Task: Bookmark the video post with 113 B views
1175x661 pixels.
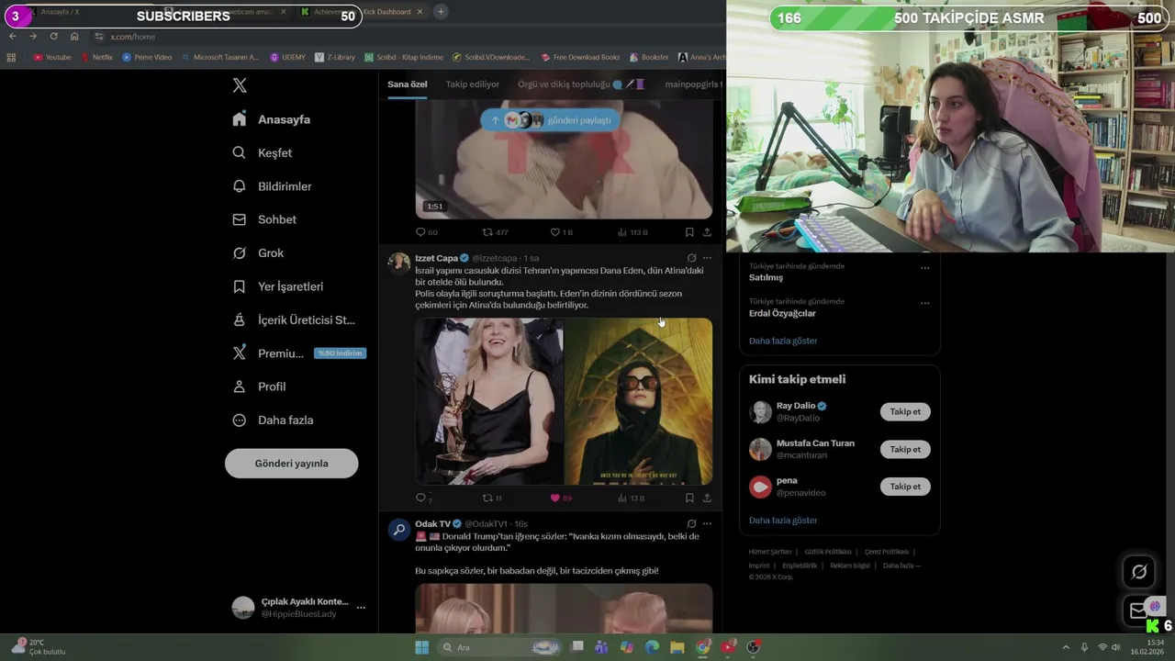Action: (689, 232)
